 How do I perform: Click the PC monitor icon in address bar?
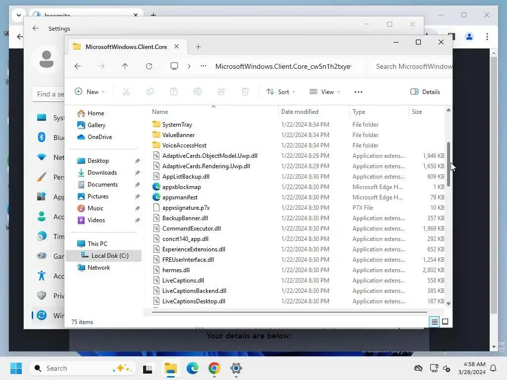[x=174, y=66]
